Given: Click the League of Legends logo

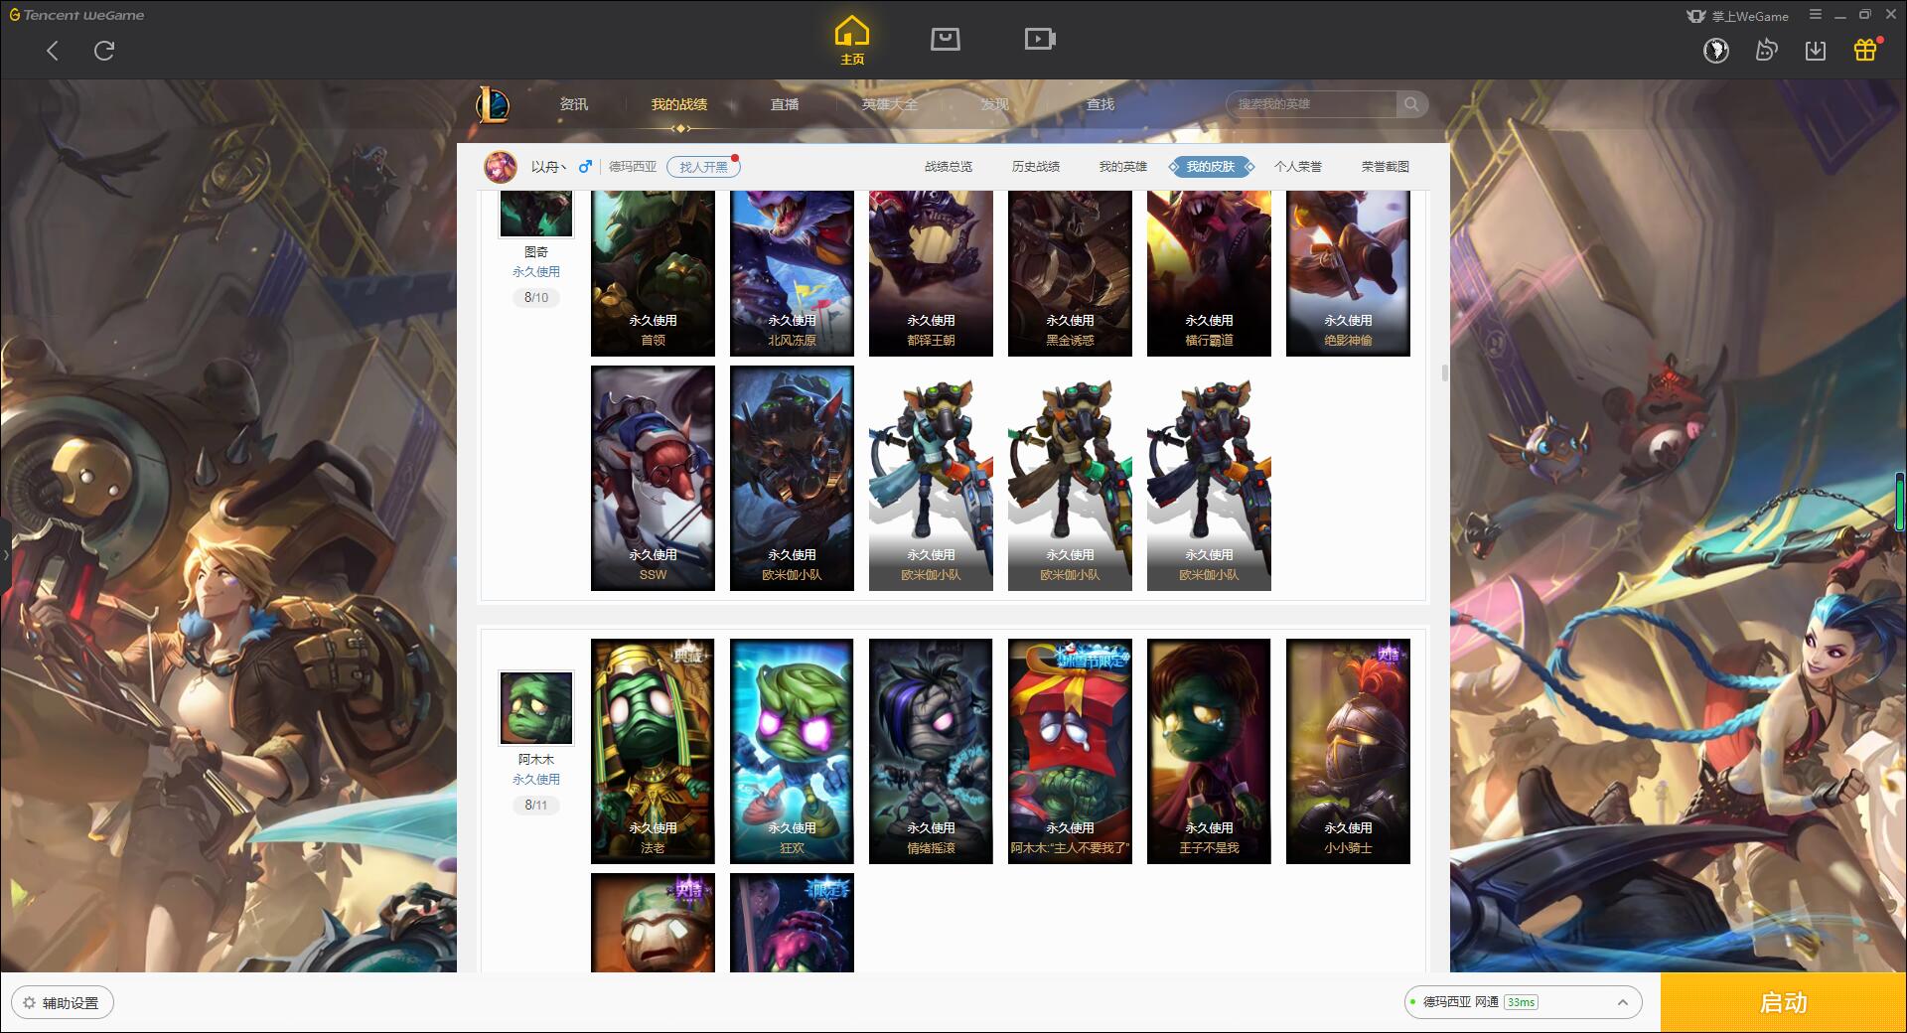Looking at the screenshot, I should (494, 104).
